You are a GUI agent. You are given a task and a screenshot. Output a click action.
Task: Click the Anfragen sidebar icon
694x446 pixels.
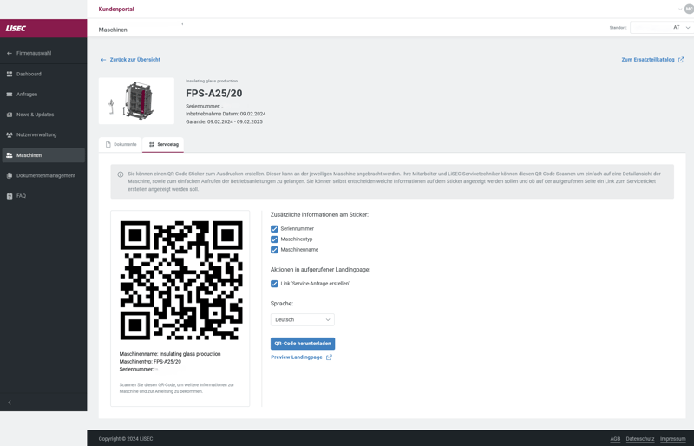pos(10,95)
